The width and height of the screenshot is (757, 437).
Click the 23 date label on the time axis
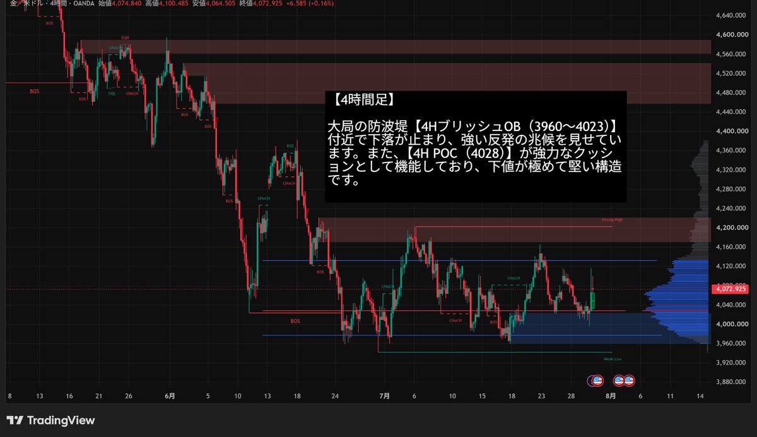(x=542, y=396)
